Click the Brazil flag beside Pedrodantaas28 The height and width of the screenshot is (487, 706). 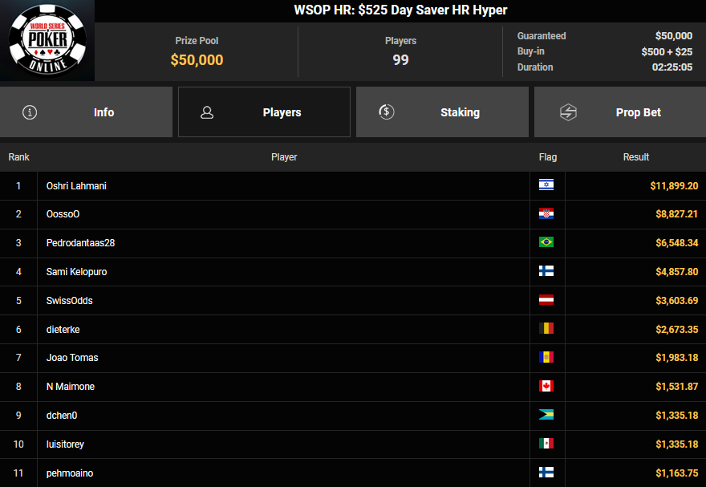(x=546, y=242)
